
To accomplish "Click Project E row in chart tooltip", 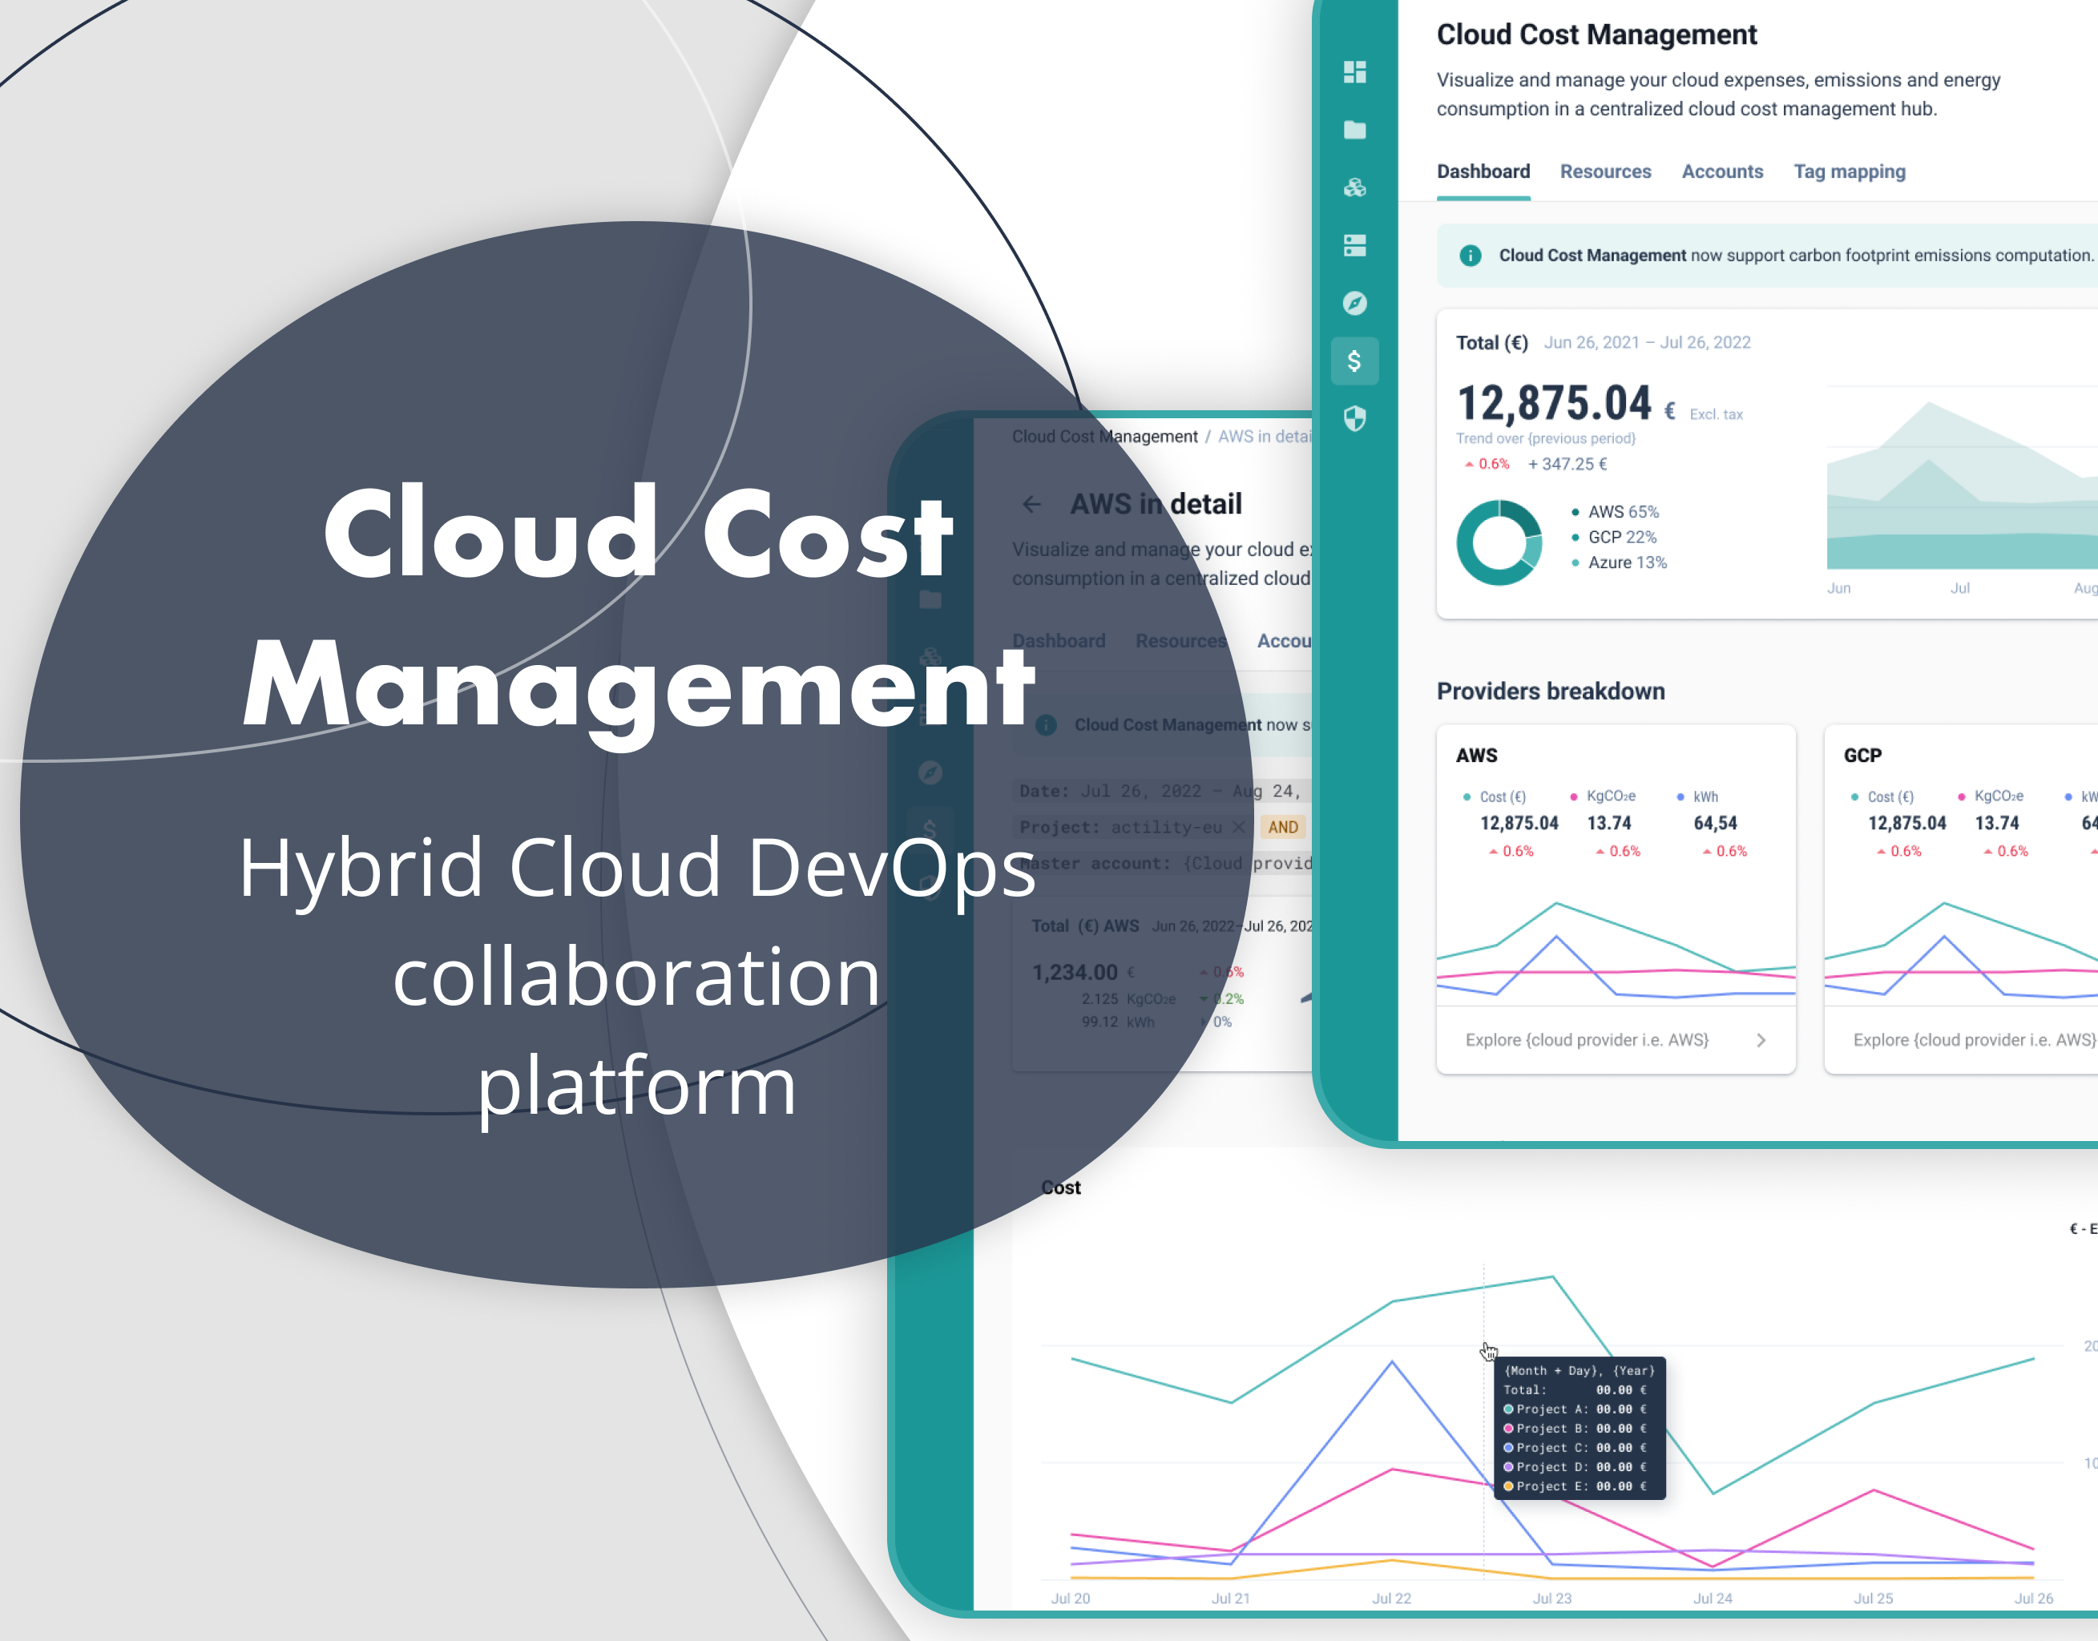I will [x=1576, y=1486].
